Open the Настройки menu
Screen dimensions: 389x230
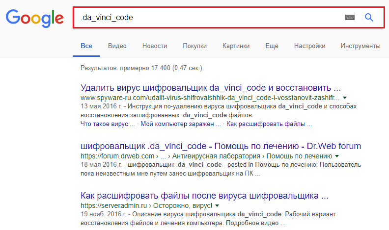coord(309,46)
